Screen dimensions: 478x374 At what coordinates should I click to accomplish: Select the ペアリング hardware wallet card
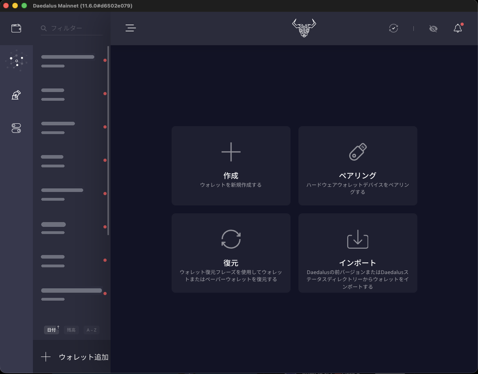point(358,166)
